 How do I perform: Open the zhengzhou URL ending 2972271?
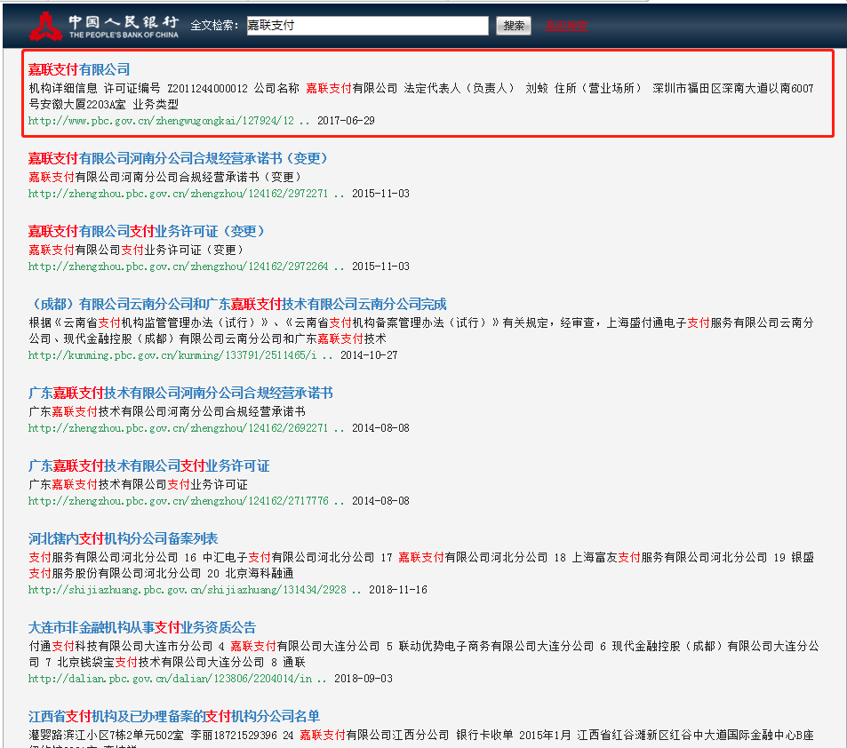(187, 194)
